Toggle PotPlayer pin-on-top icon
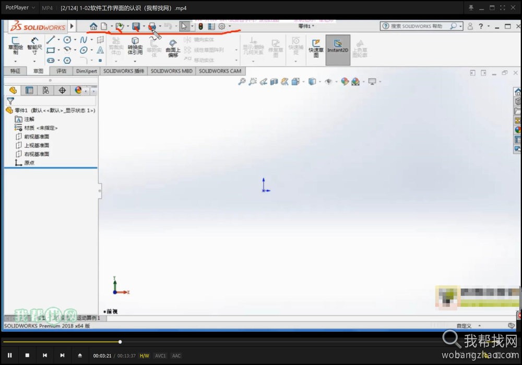 coord(471,8)
